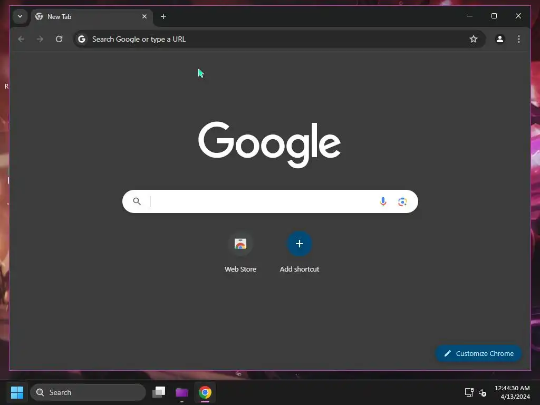Minimize the Chrome window
540x405 pixels.
click(x=470, y=16)
